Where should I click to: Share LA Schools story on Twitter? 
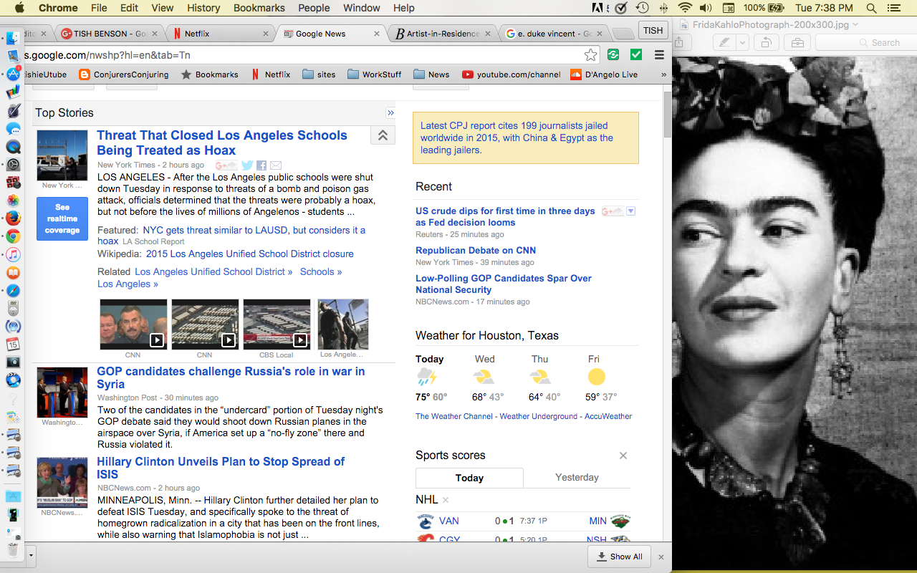click(247, 165)
